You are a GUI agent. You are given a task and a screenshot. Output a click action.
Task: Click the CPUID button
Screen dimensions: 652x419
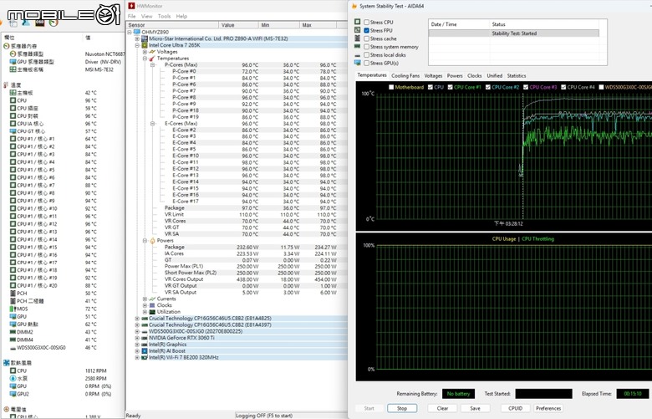[515, 408]
